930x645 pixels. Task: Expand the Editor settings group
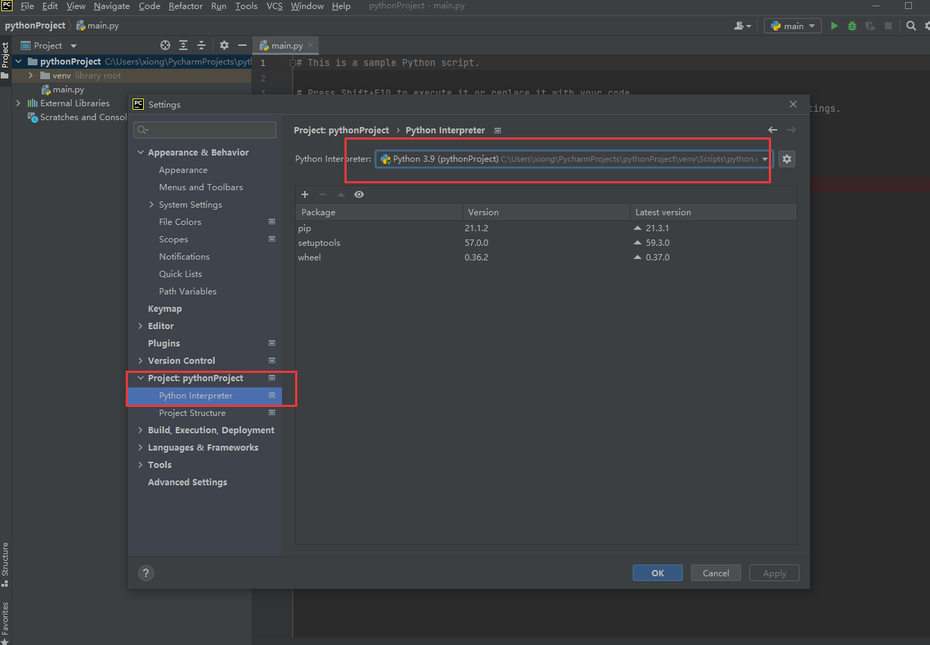pyautogui.click(x=141, y=326)
